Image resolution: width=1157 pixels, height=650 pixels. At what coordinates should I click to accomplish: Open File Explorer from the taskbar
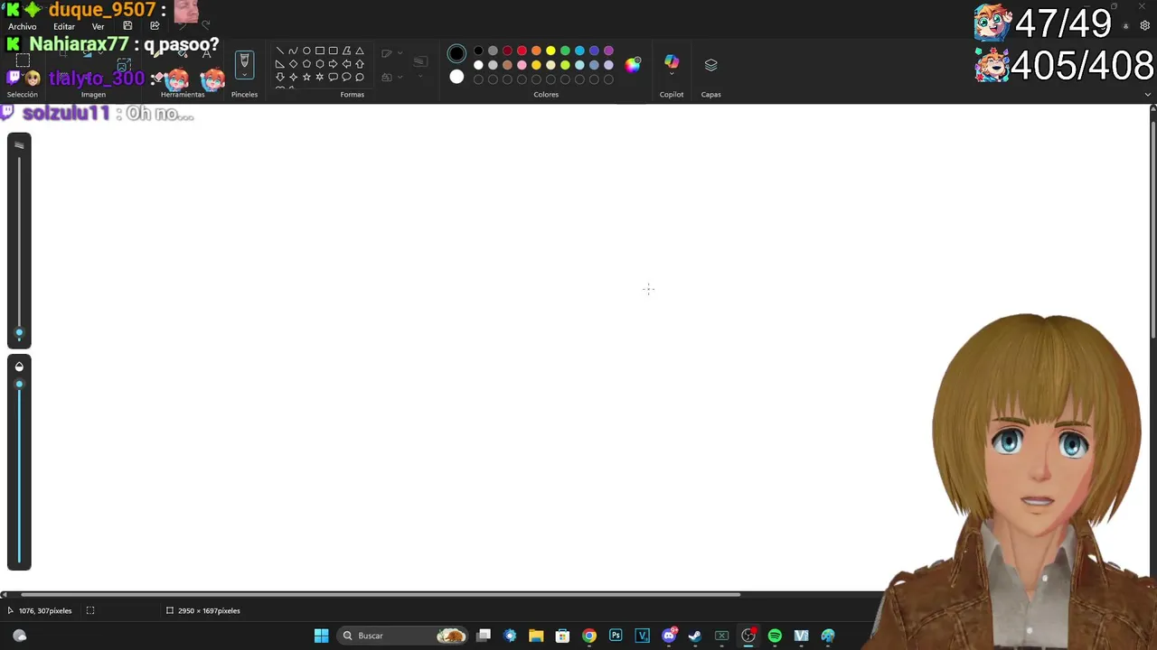click(x=536, y=636)
